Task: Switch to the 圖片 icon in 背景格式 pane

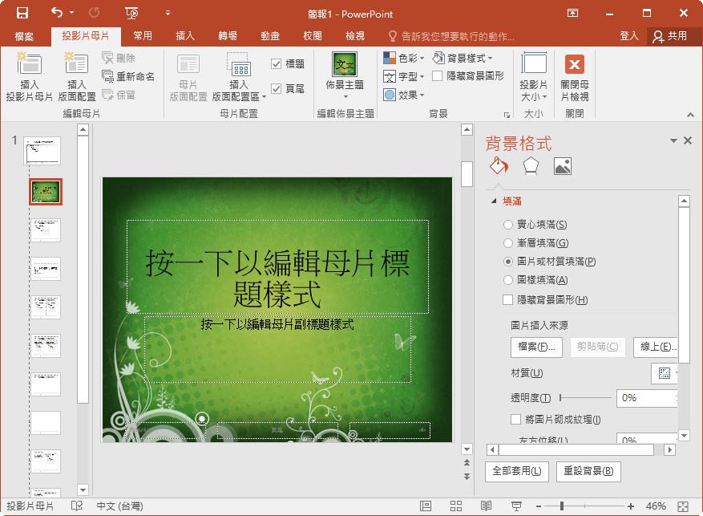Action: click(x=561, y=165)
